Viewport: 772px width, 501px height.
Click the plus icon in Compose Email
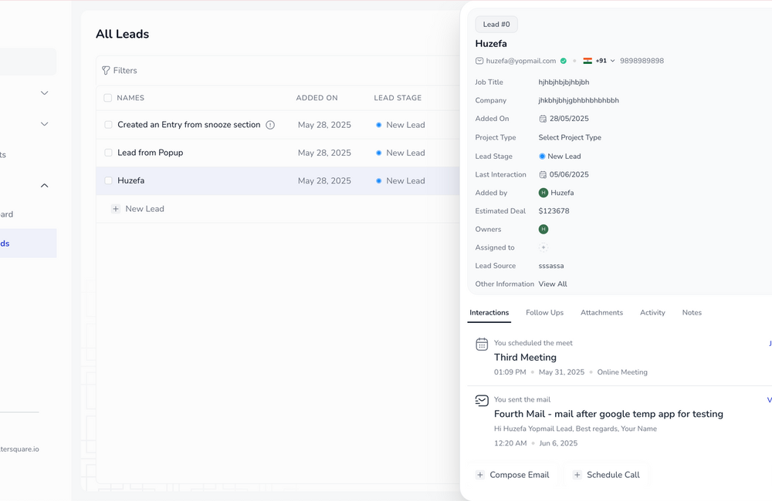click(x=479, y=475)
